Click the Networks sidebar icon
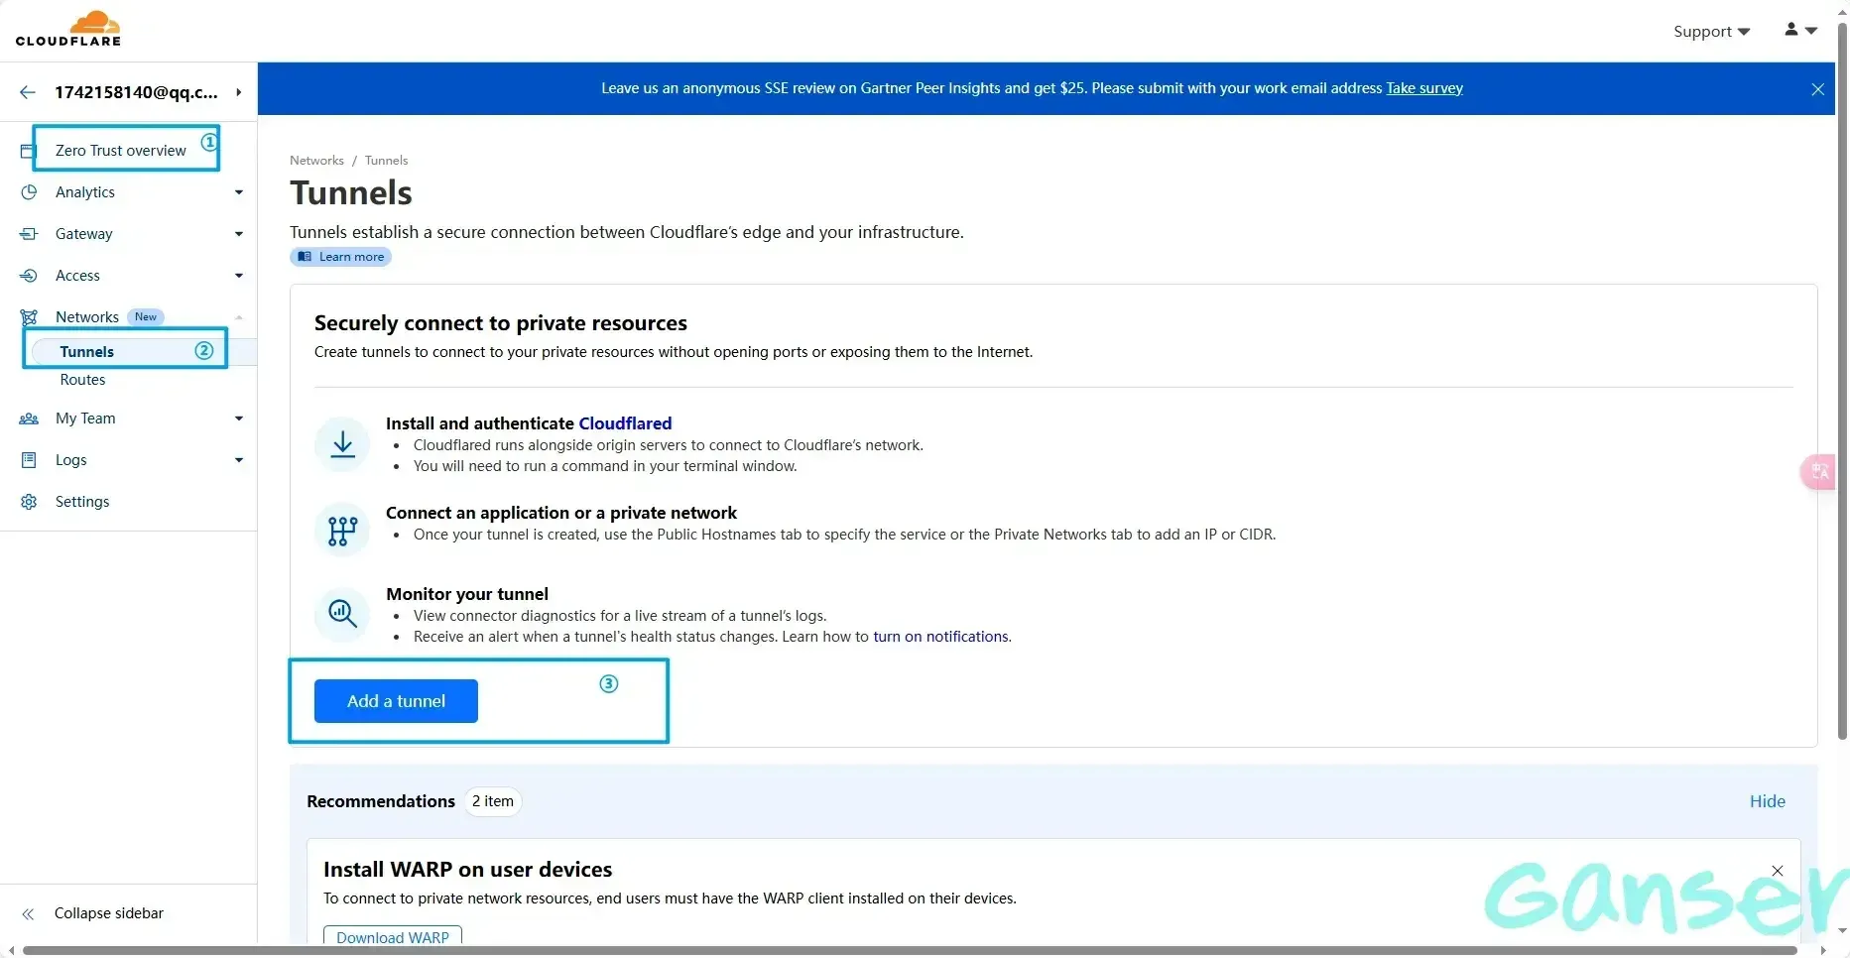This screenshot has width=1850, height=958. 29,317
